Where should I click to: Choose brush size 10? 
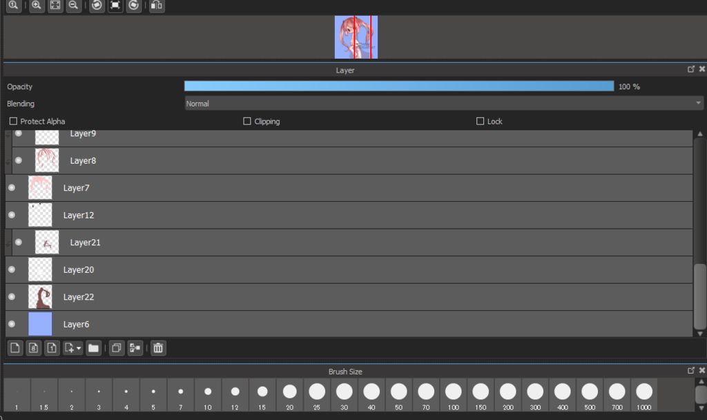tap(208, 394)
